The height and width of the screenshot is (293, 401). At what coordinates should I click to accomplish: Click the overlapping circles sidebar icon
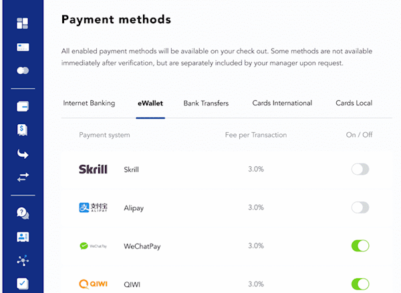point(22,70)
